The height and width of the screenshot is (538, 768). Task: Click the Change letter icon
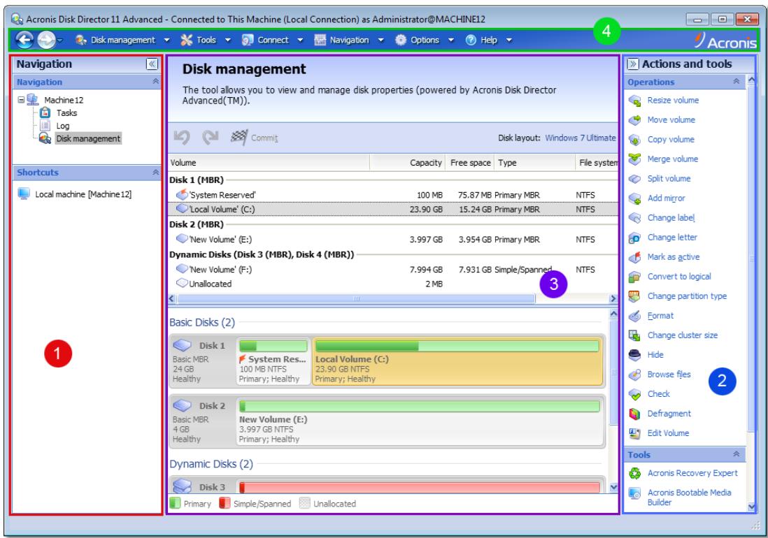pos(635,238)
